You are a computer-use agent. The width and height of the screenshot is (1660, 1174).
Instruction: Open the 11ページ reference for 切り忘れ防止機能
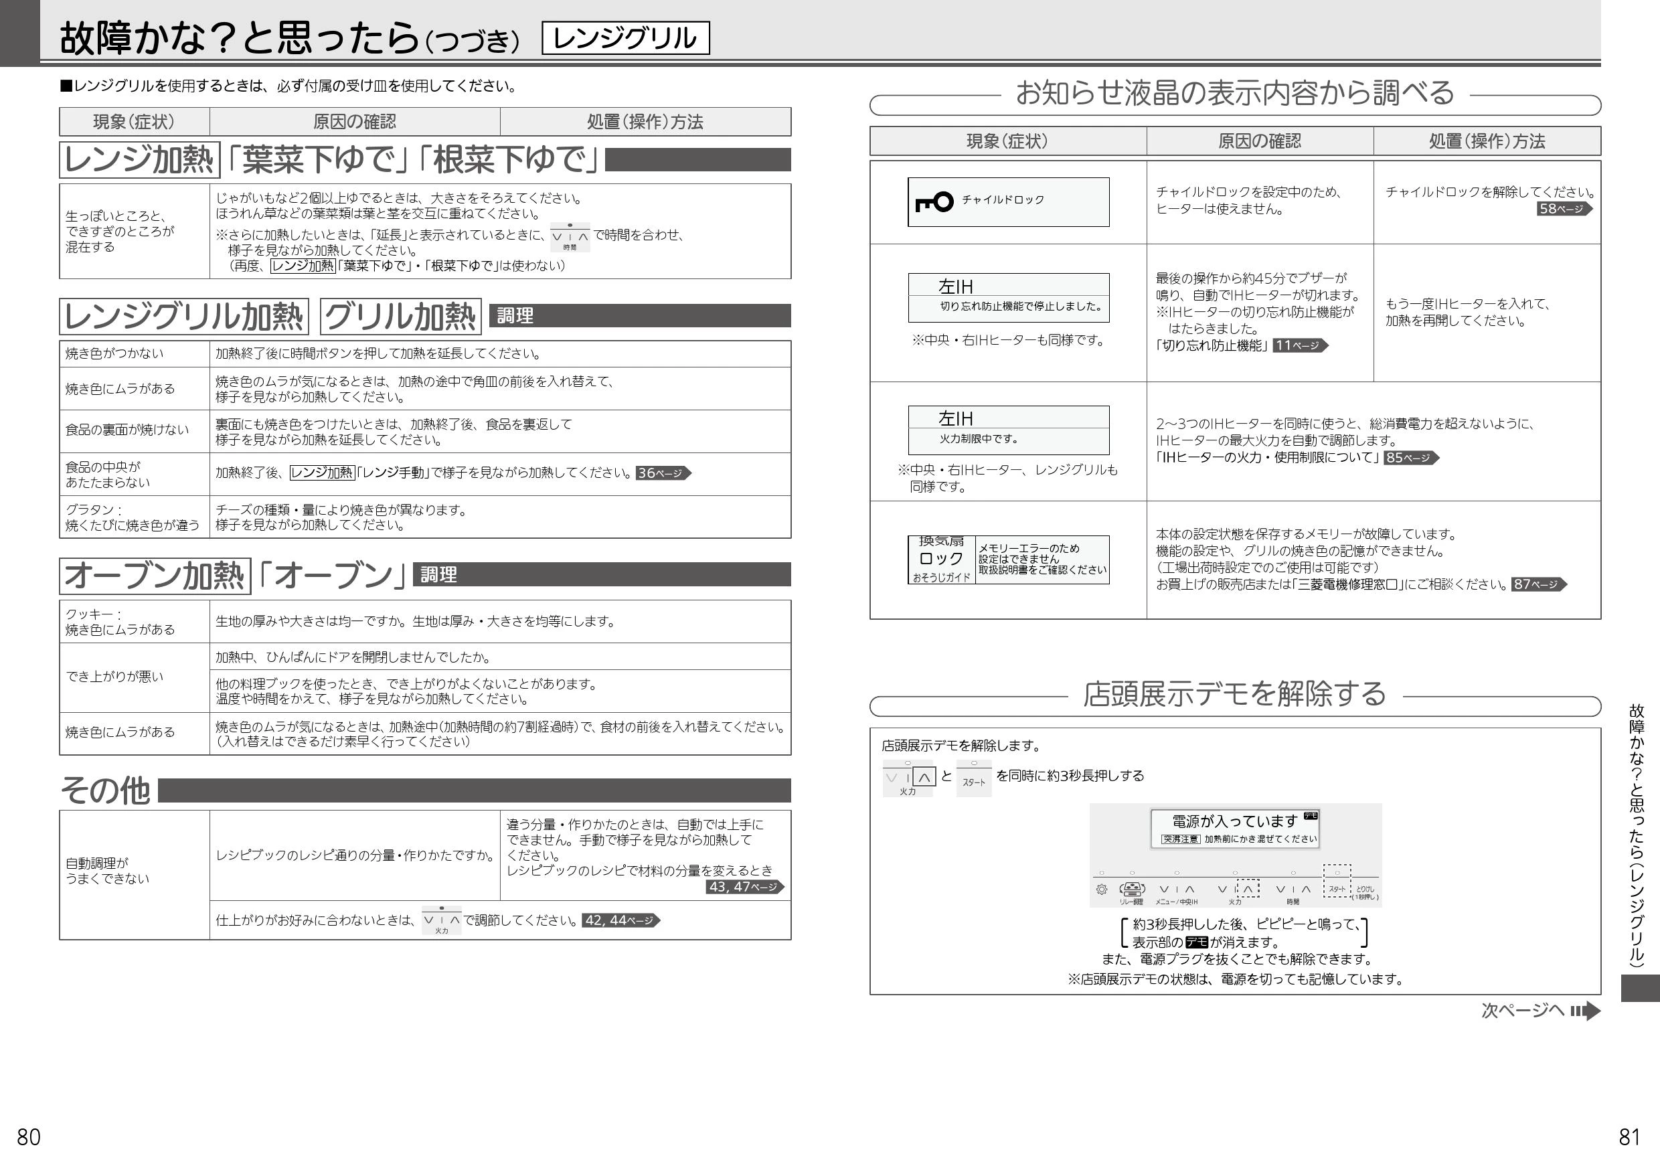coord(1301,345)
